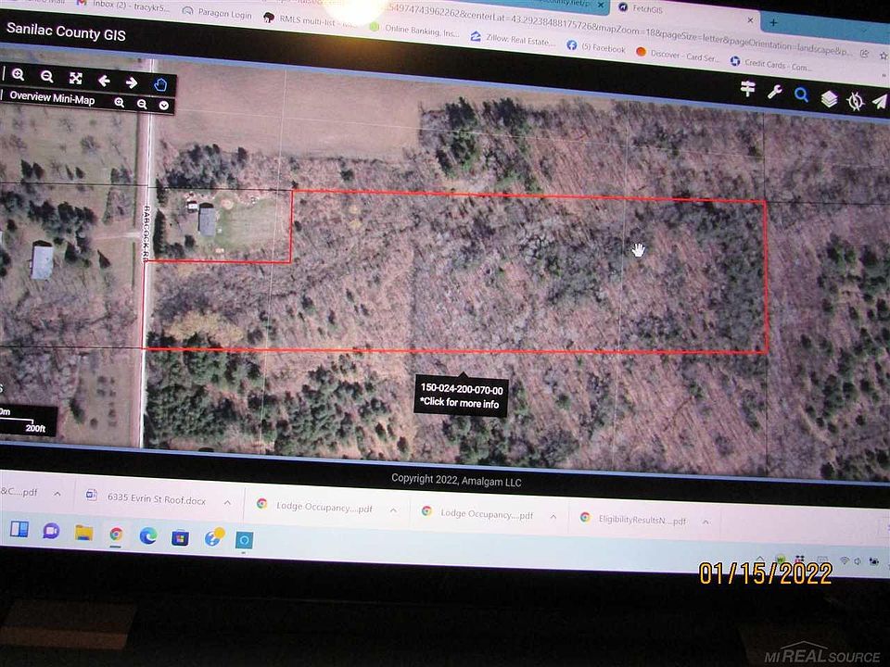This screenshot has width=890, height=667.
Task: Click Google Chrome taskbar icon
Action: click(116, 535)
